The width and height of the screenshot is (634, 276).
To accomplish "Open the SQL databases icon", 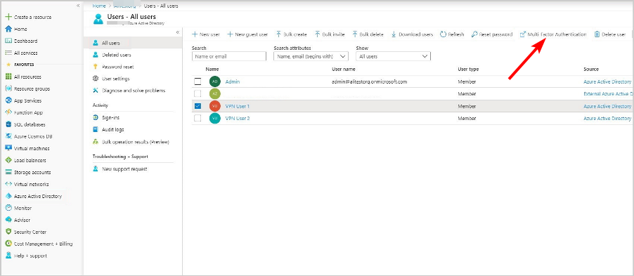I will coord(8,124).
